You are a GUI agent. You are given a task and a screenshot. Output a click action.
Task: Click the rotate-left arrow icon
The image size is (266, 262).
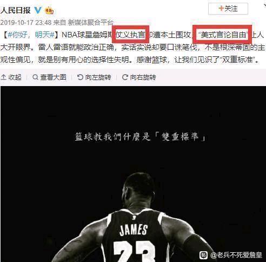point(80,77)
